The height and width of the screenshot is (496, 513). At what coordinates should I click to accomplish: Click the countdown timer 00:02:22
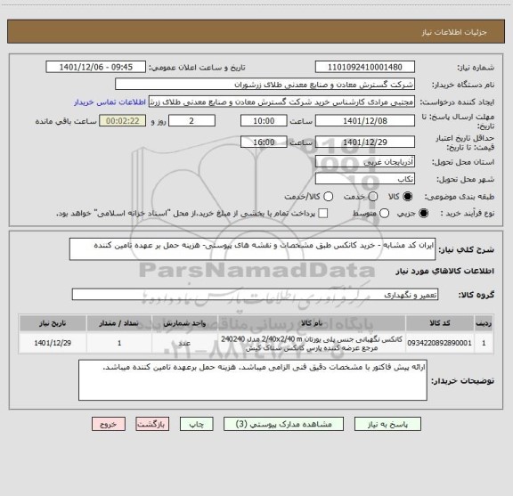[123, 121]
